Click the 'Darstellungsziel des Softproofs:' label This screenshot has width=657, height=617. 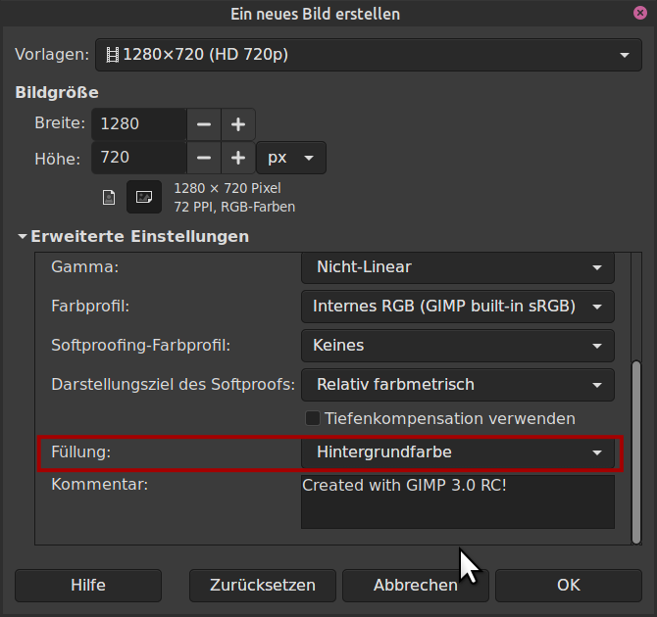pyautogui.click(x=173, y=384)
